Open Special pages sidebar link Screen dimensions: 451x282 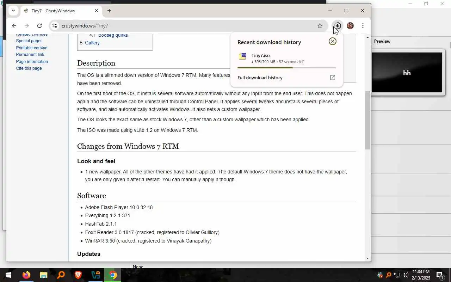[29, 41]
